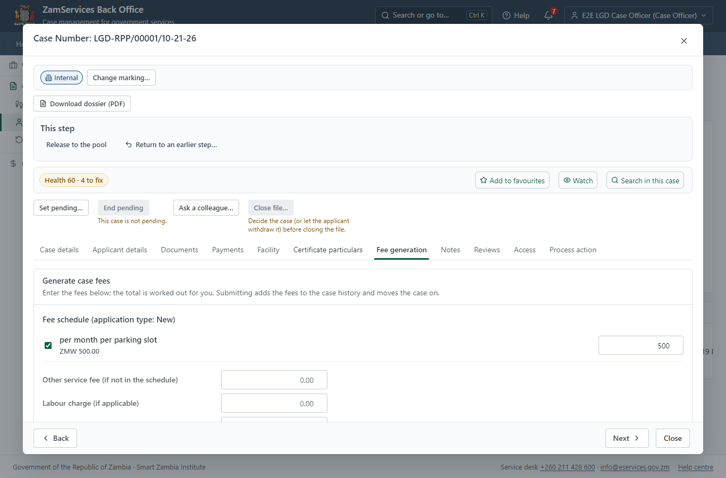Edit the parking slot fee amount of 500
Screen dimensions: 726x478
[641, 345]
